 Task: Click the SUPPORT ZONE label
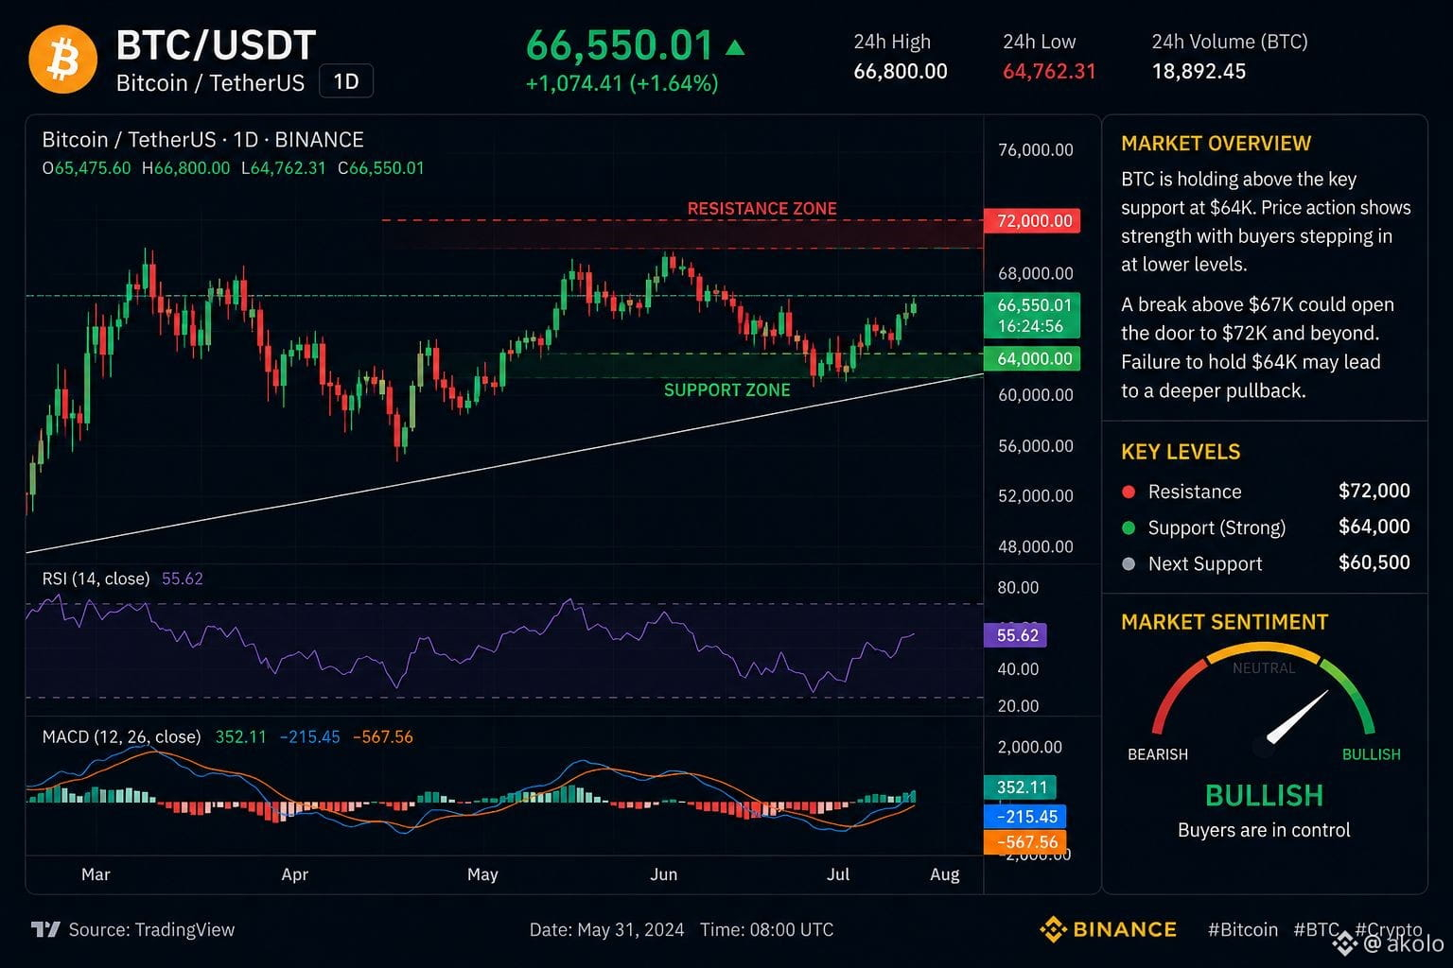pos(726,390)
